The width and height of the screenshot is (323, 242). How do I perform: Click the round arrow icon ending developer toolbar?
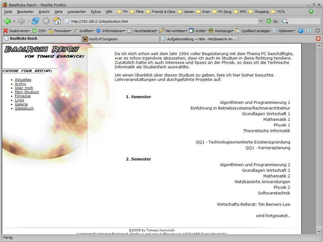coord(318,31)
